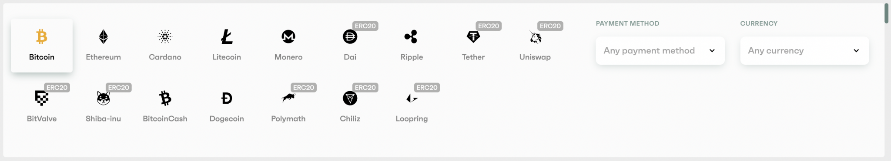Screen dimensions: 891x161
Task: Select the Litecoin icon
Action: click(227, 37)
